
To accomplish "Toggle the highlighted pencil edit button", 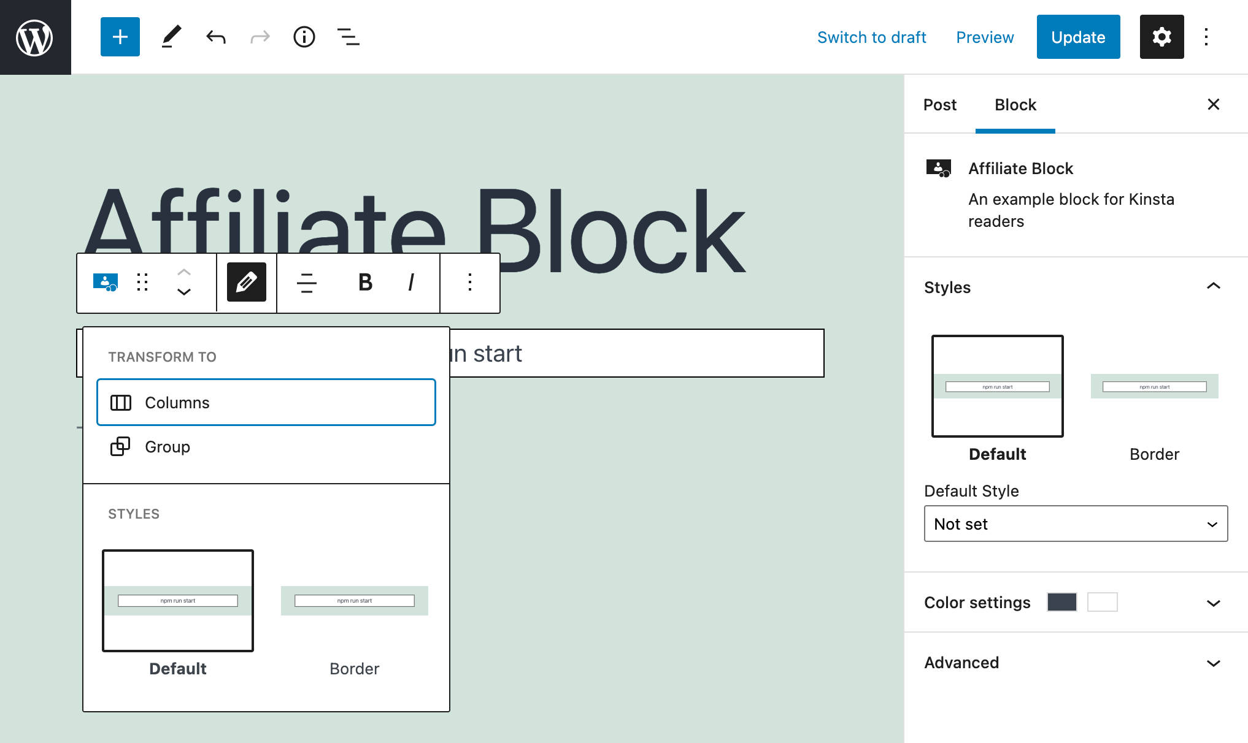I will click(246, 283).
